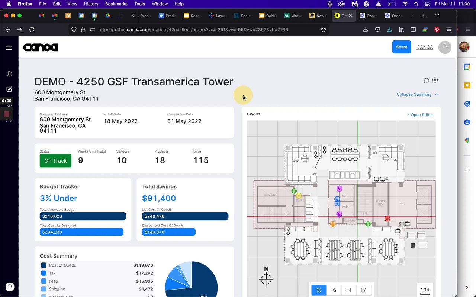Switch to the Focus browser tab

tap(243, 16)
